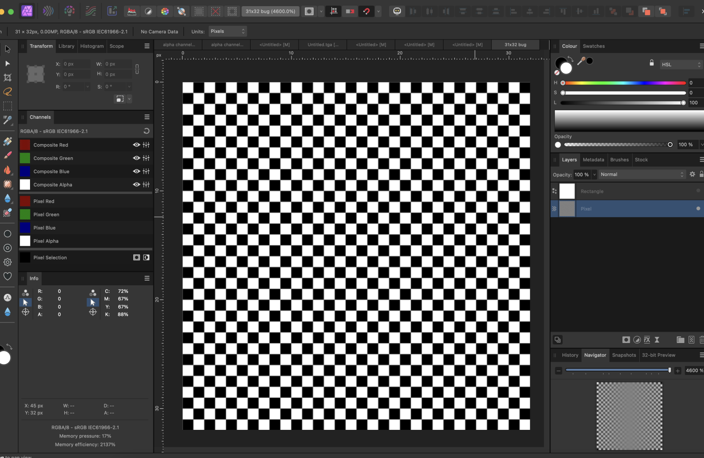Hide the Composite Red channel

(x=136, y=145)
